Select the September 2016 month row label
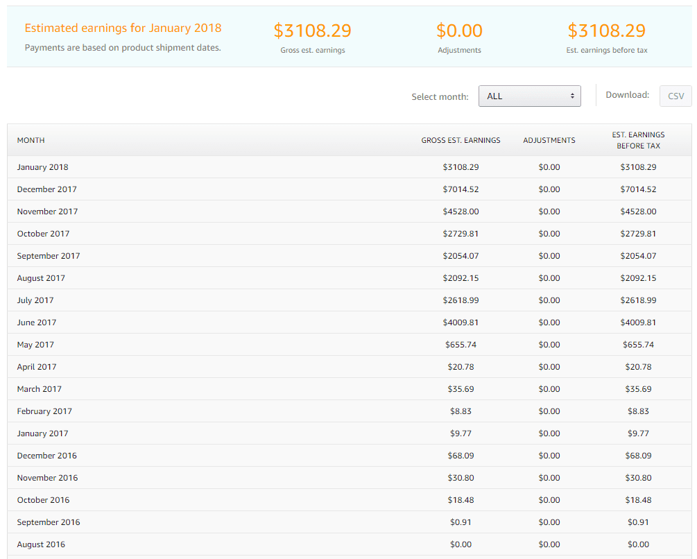Viewport: 697px width, 559px height. tap(49, 522)
